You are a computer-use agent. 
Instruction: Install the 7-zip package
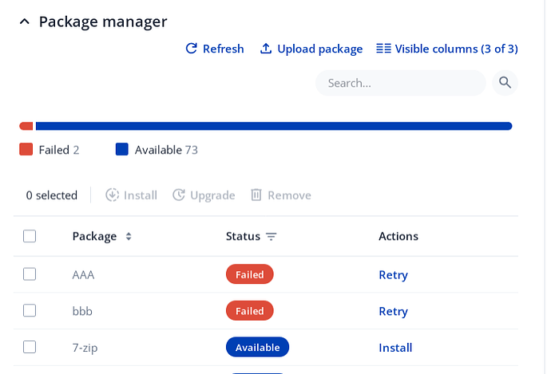coord(395,348)
